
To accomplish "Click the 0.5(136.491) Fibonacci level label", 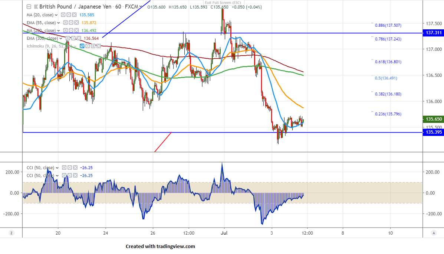I will [386, 78].
